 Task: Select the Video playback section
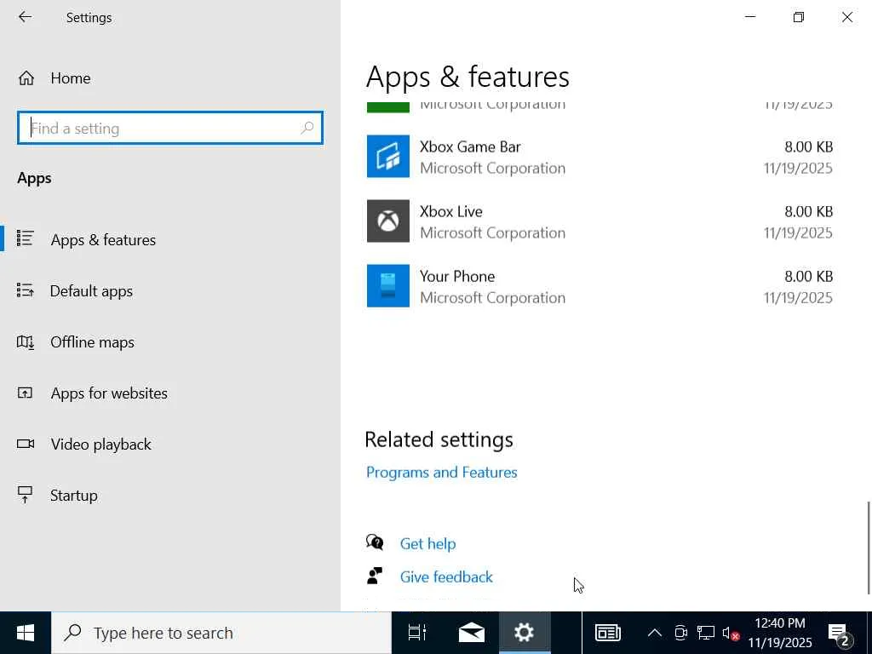[x=100, y=445]
